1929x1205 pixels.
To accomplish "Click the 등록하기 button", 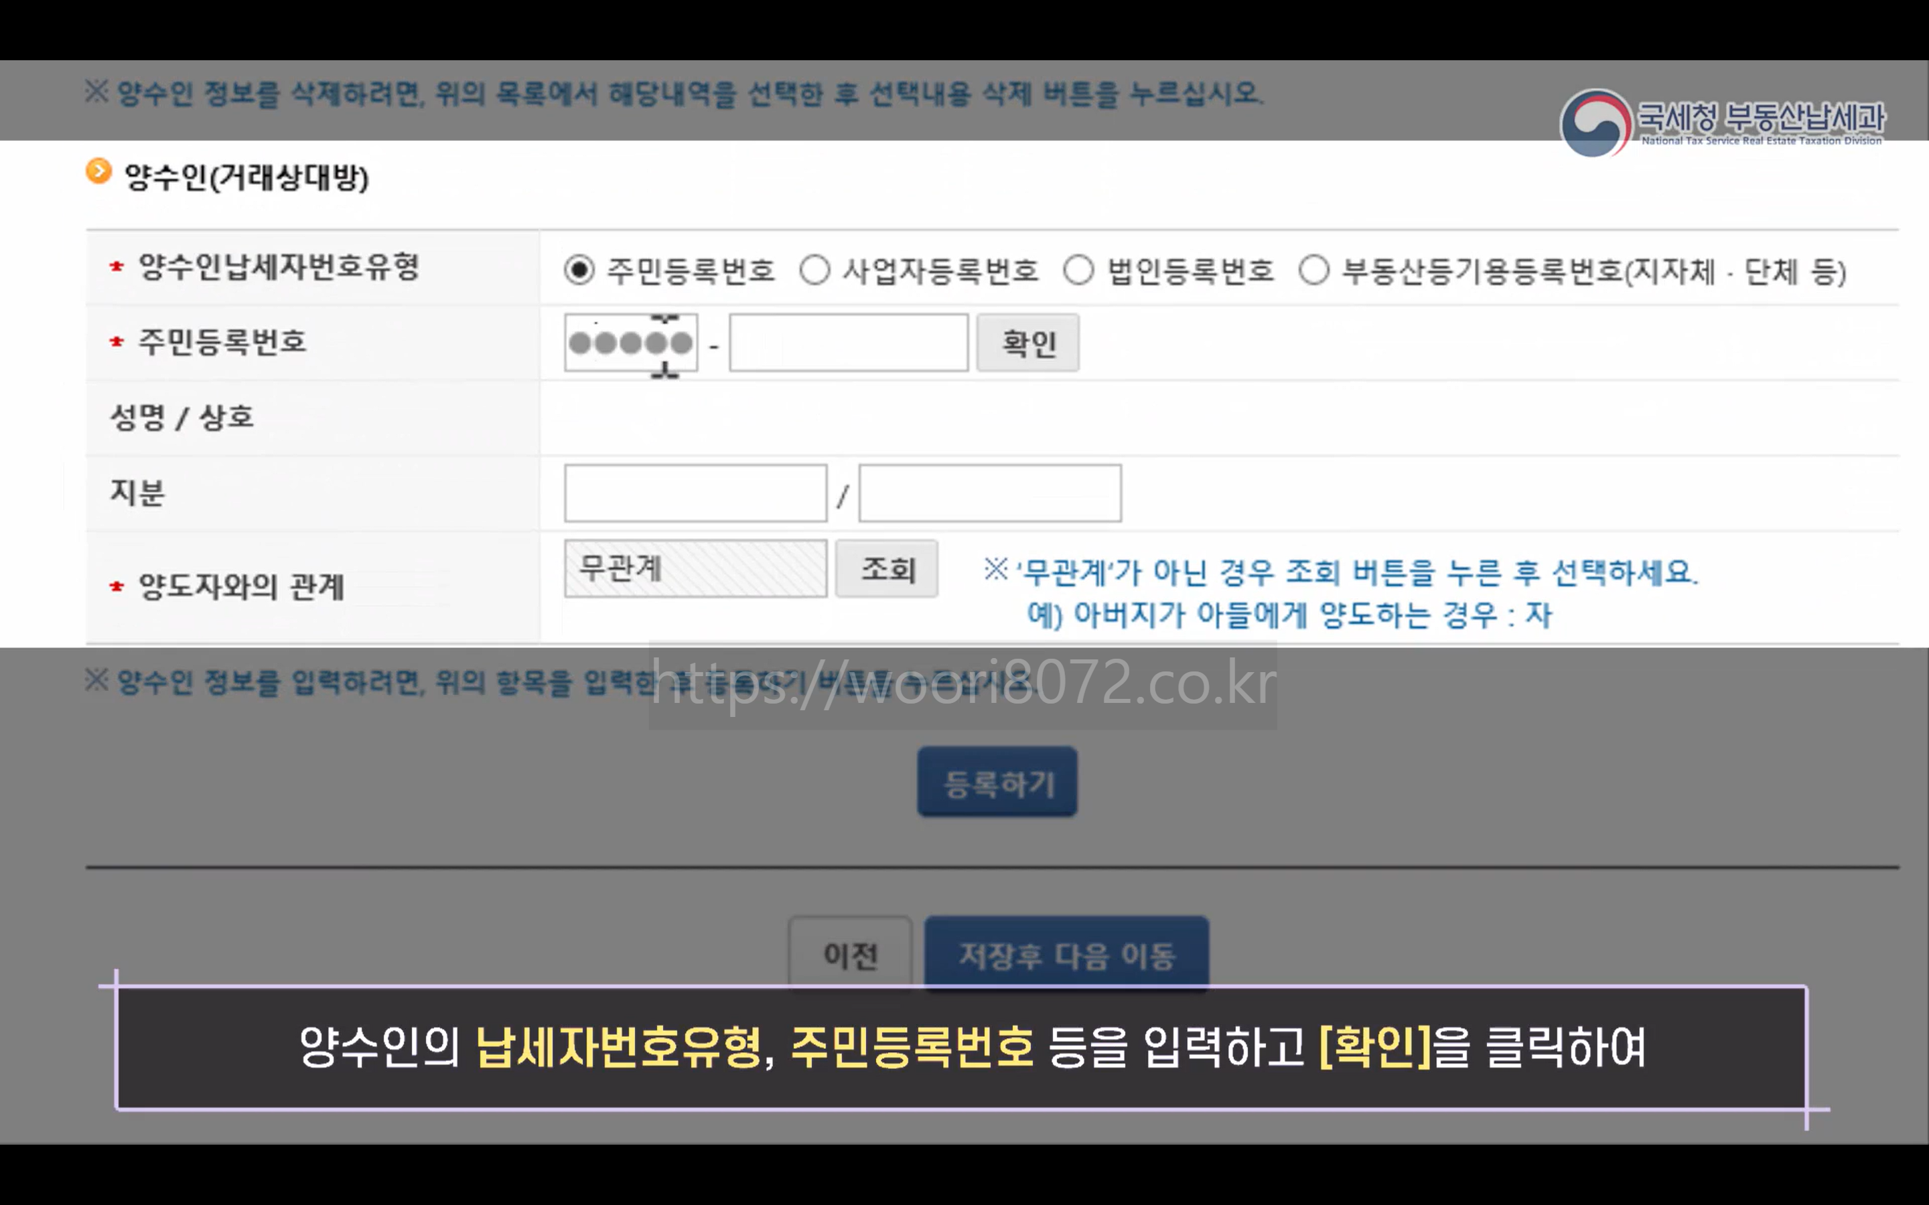I will click(997, 782).
